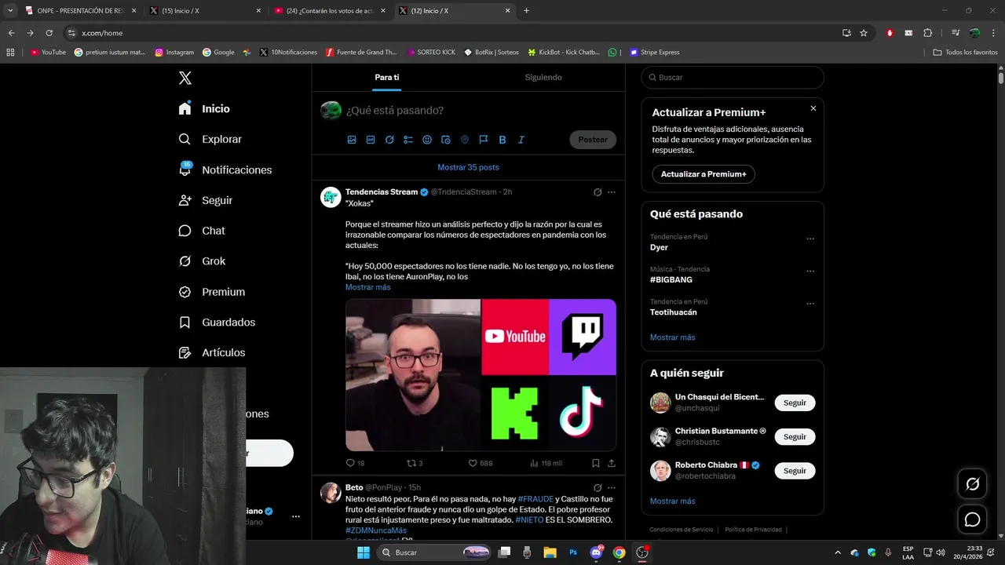Viewport: 1005px width, 565px height.
Task: Open the tab search dropdown in Chrome
Action: tap(10, 11)
